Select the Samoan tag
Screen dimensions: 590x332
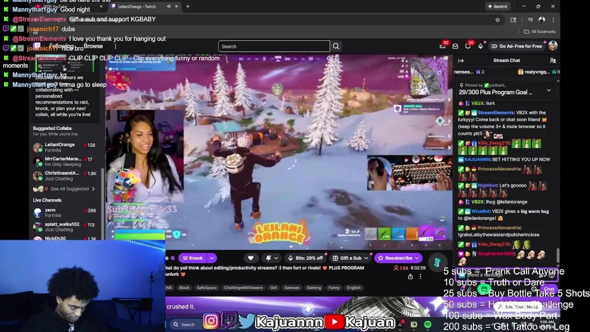(292, 288)
